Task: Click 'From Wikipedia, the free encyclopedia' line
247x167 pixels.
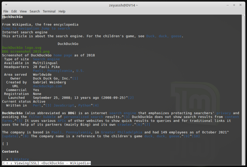Action: click(x=40, y=25)
